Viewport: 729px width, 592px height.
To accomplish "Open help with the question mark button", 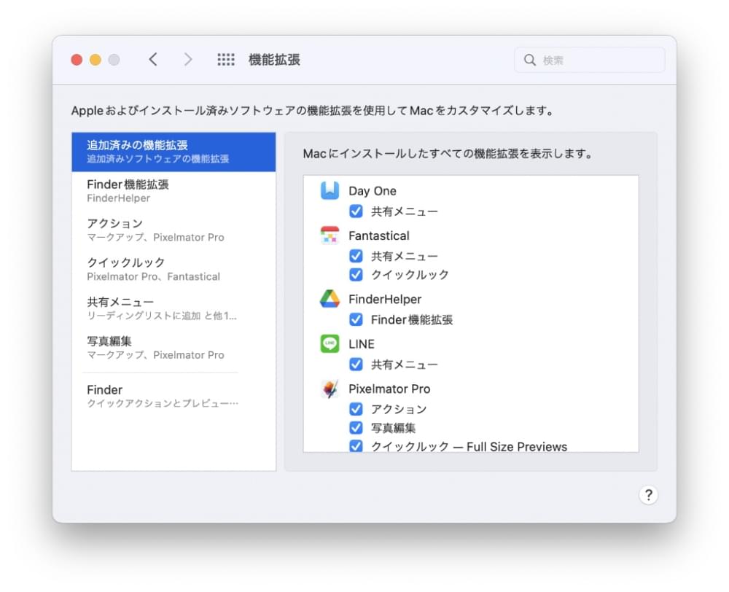I will 647,496.
